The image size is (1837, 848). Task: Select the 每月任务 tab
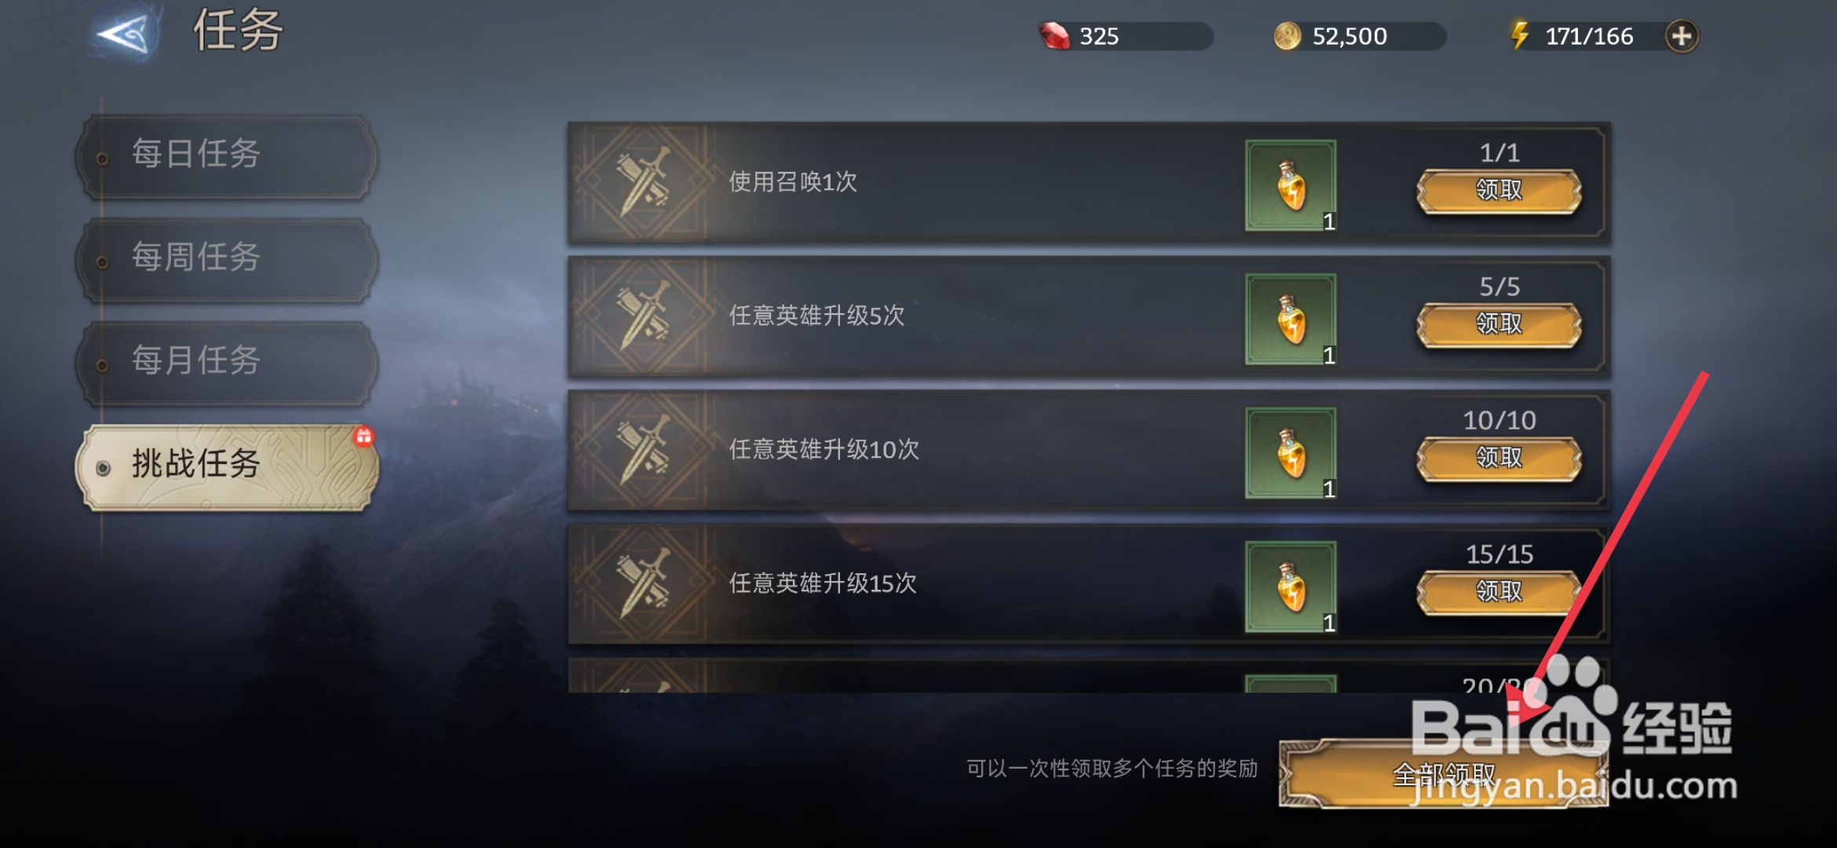point(226,363)
